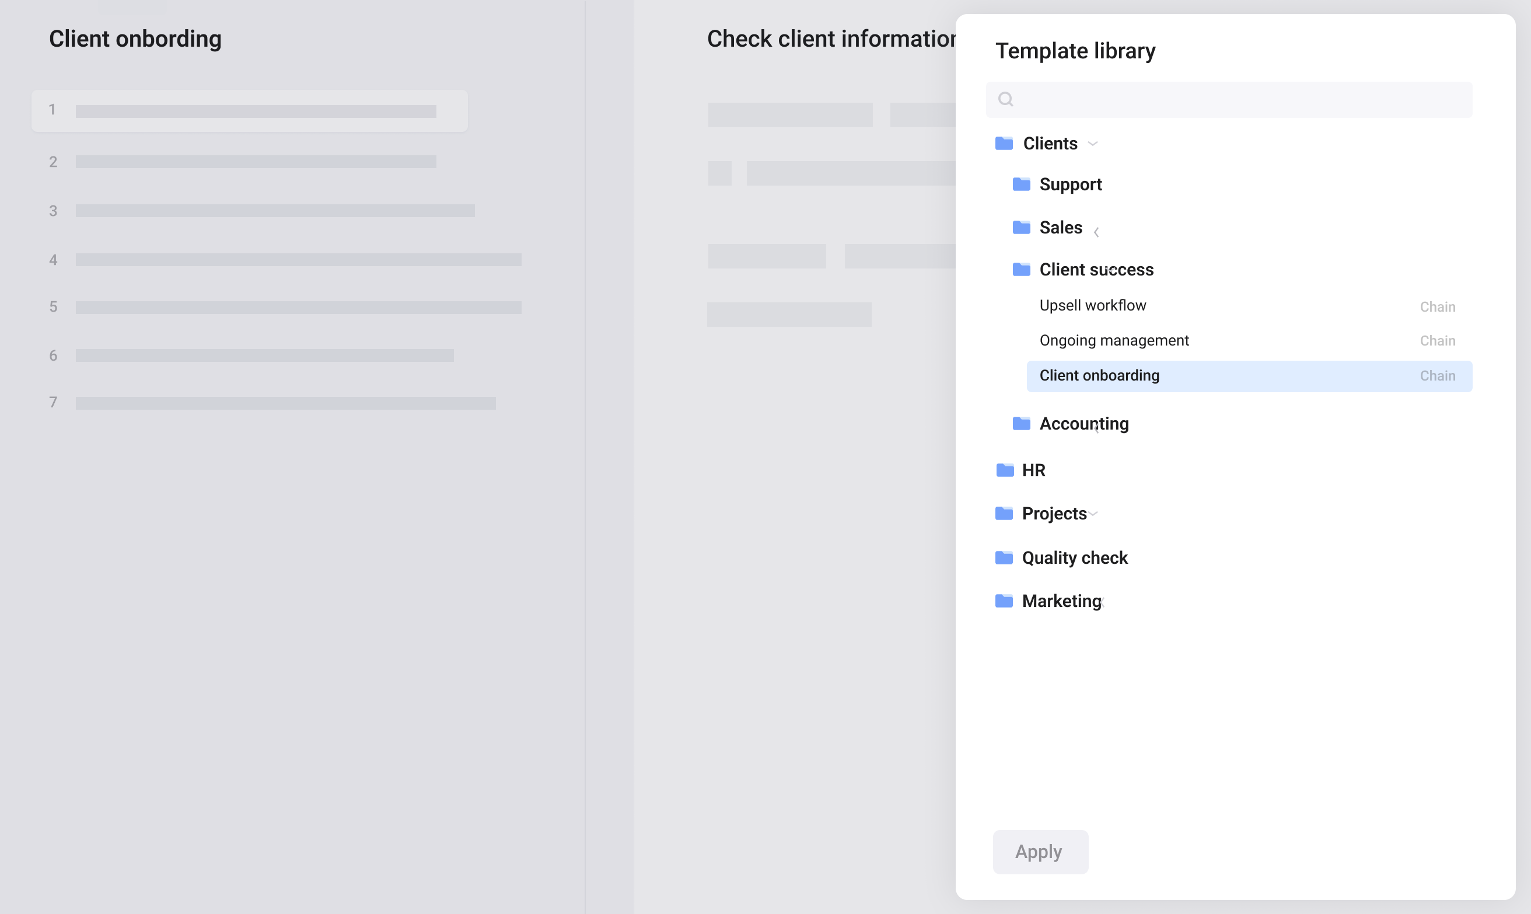Screen dimensions: 1531x914
Task: Click the Client success folder icon
Action: (1021, 269)
